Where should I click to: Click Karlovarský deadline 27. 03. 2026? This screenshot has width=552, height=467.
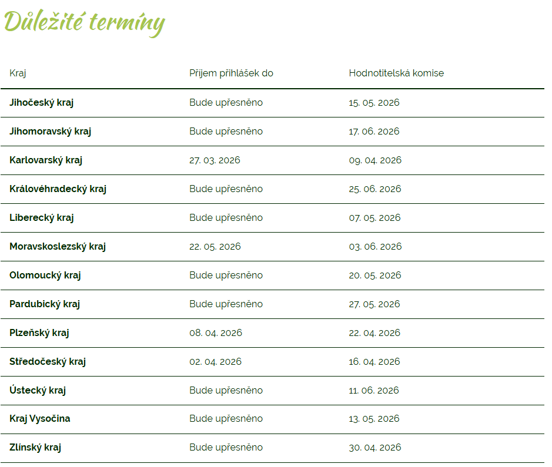pyautogui.click(x=215, y=160)
